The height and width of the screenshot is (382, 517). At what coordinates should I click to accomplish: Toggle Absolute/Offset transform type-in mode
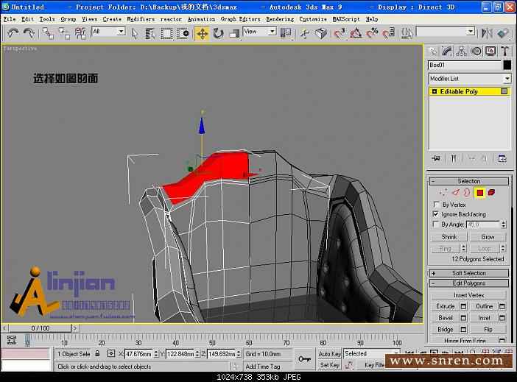[111, 353]
